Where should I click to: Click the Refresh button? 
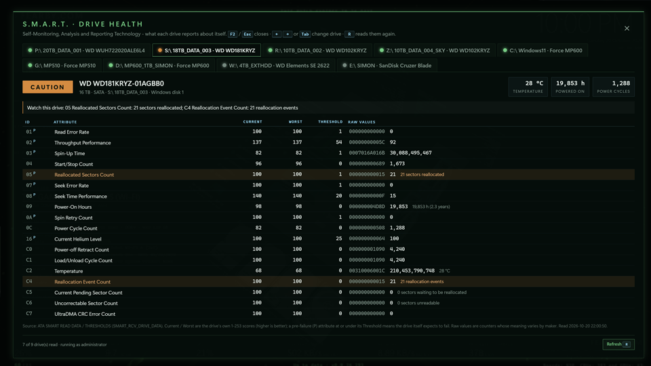click(618, 344)
